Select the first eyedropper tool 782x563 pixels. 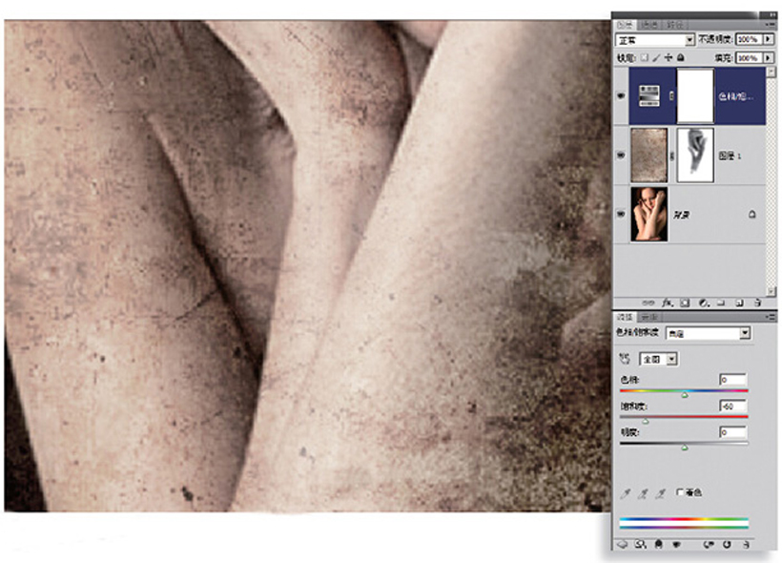pyautogui.click(x=625, y=493)
